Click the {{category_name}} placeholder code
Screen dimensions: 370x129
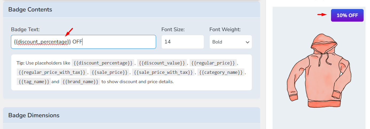pos(221,72)
